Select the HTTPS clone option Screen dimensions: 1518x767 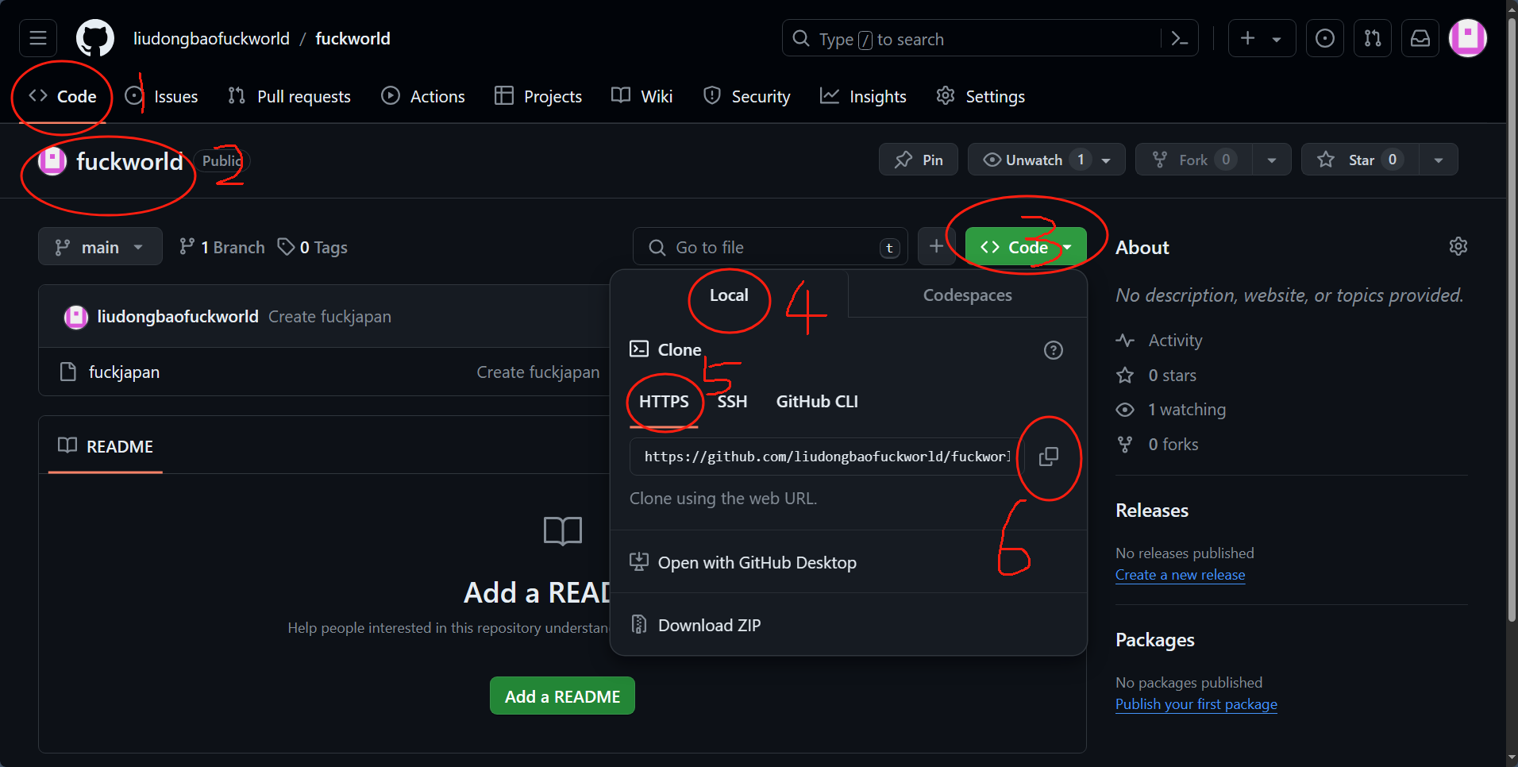point(664,402)
